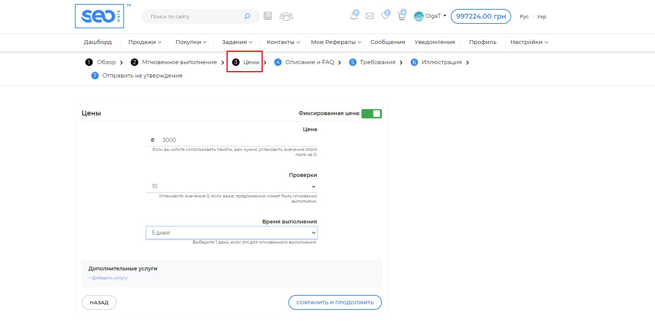Open the notifications bell icon

point(354,16)
